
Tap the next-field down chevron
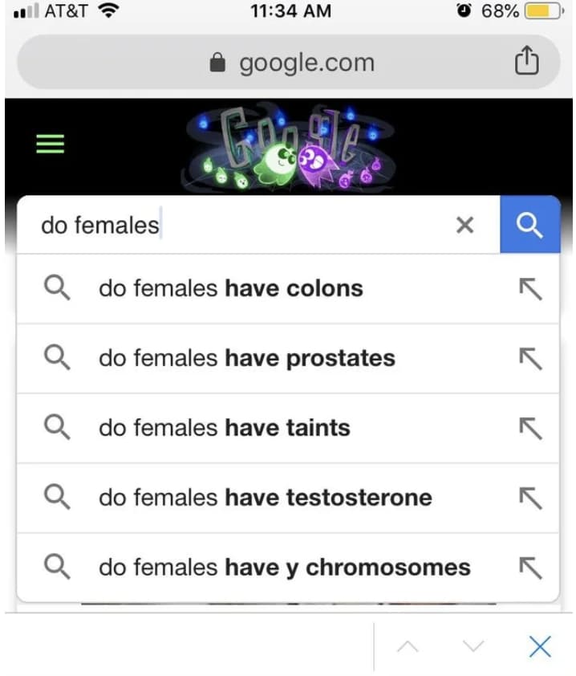474,647
